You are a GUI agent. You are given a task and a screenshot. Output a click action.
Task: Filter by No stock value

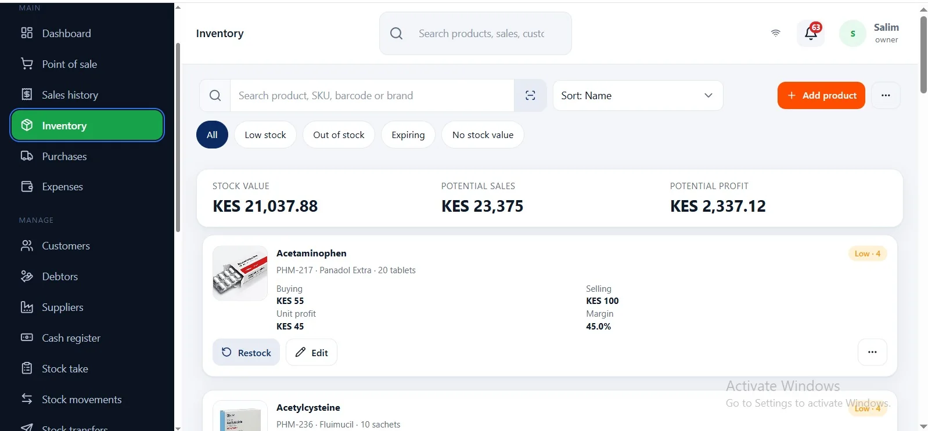[x=483, y=135]
